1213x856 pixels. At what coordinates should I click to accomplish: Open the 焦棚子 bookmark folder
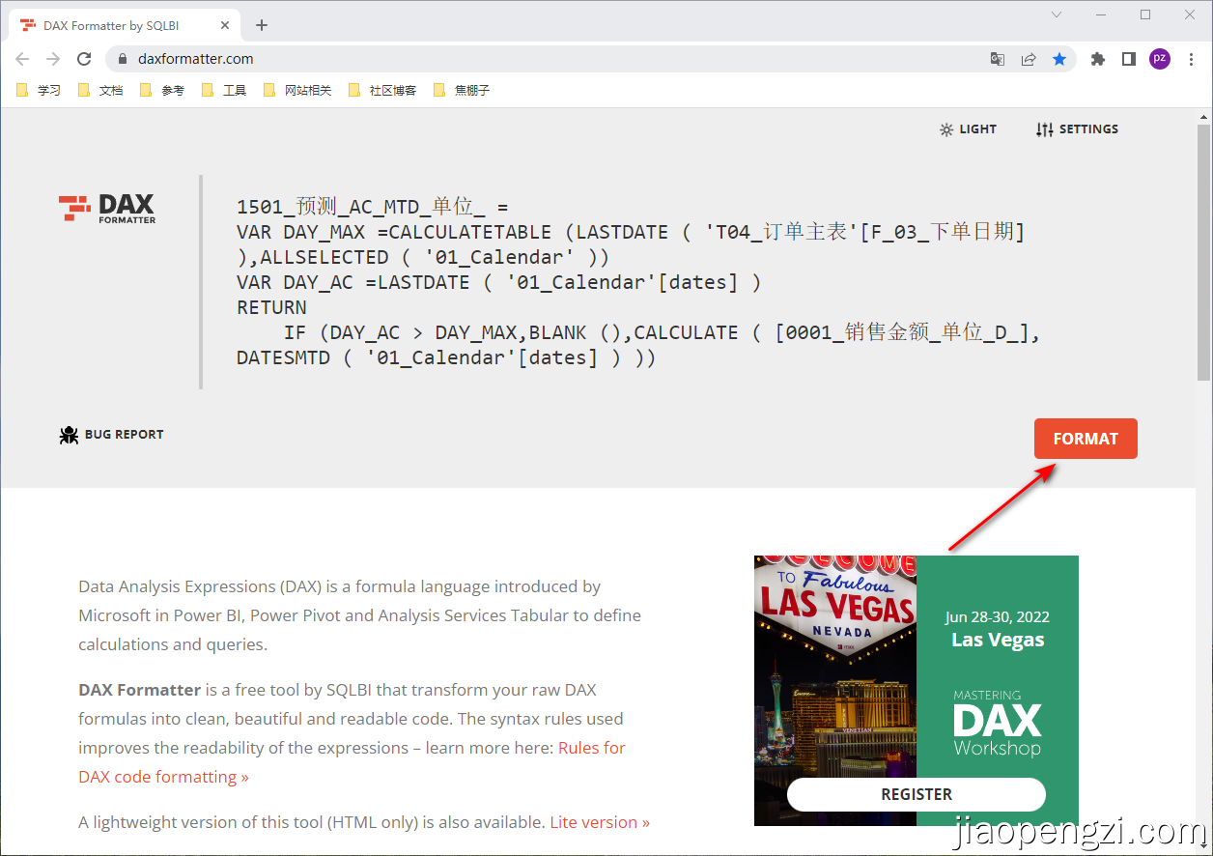[462, 90]
